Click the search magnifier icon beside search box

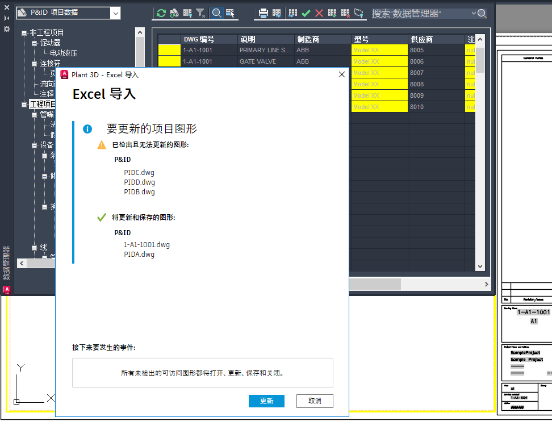pos(482,14)
